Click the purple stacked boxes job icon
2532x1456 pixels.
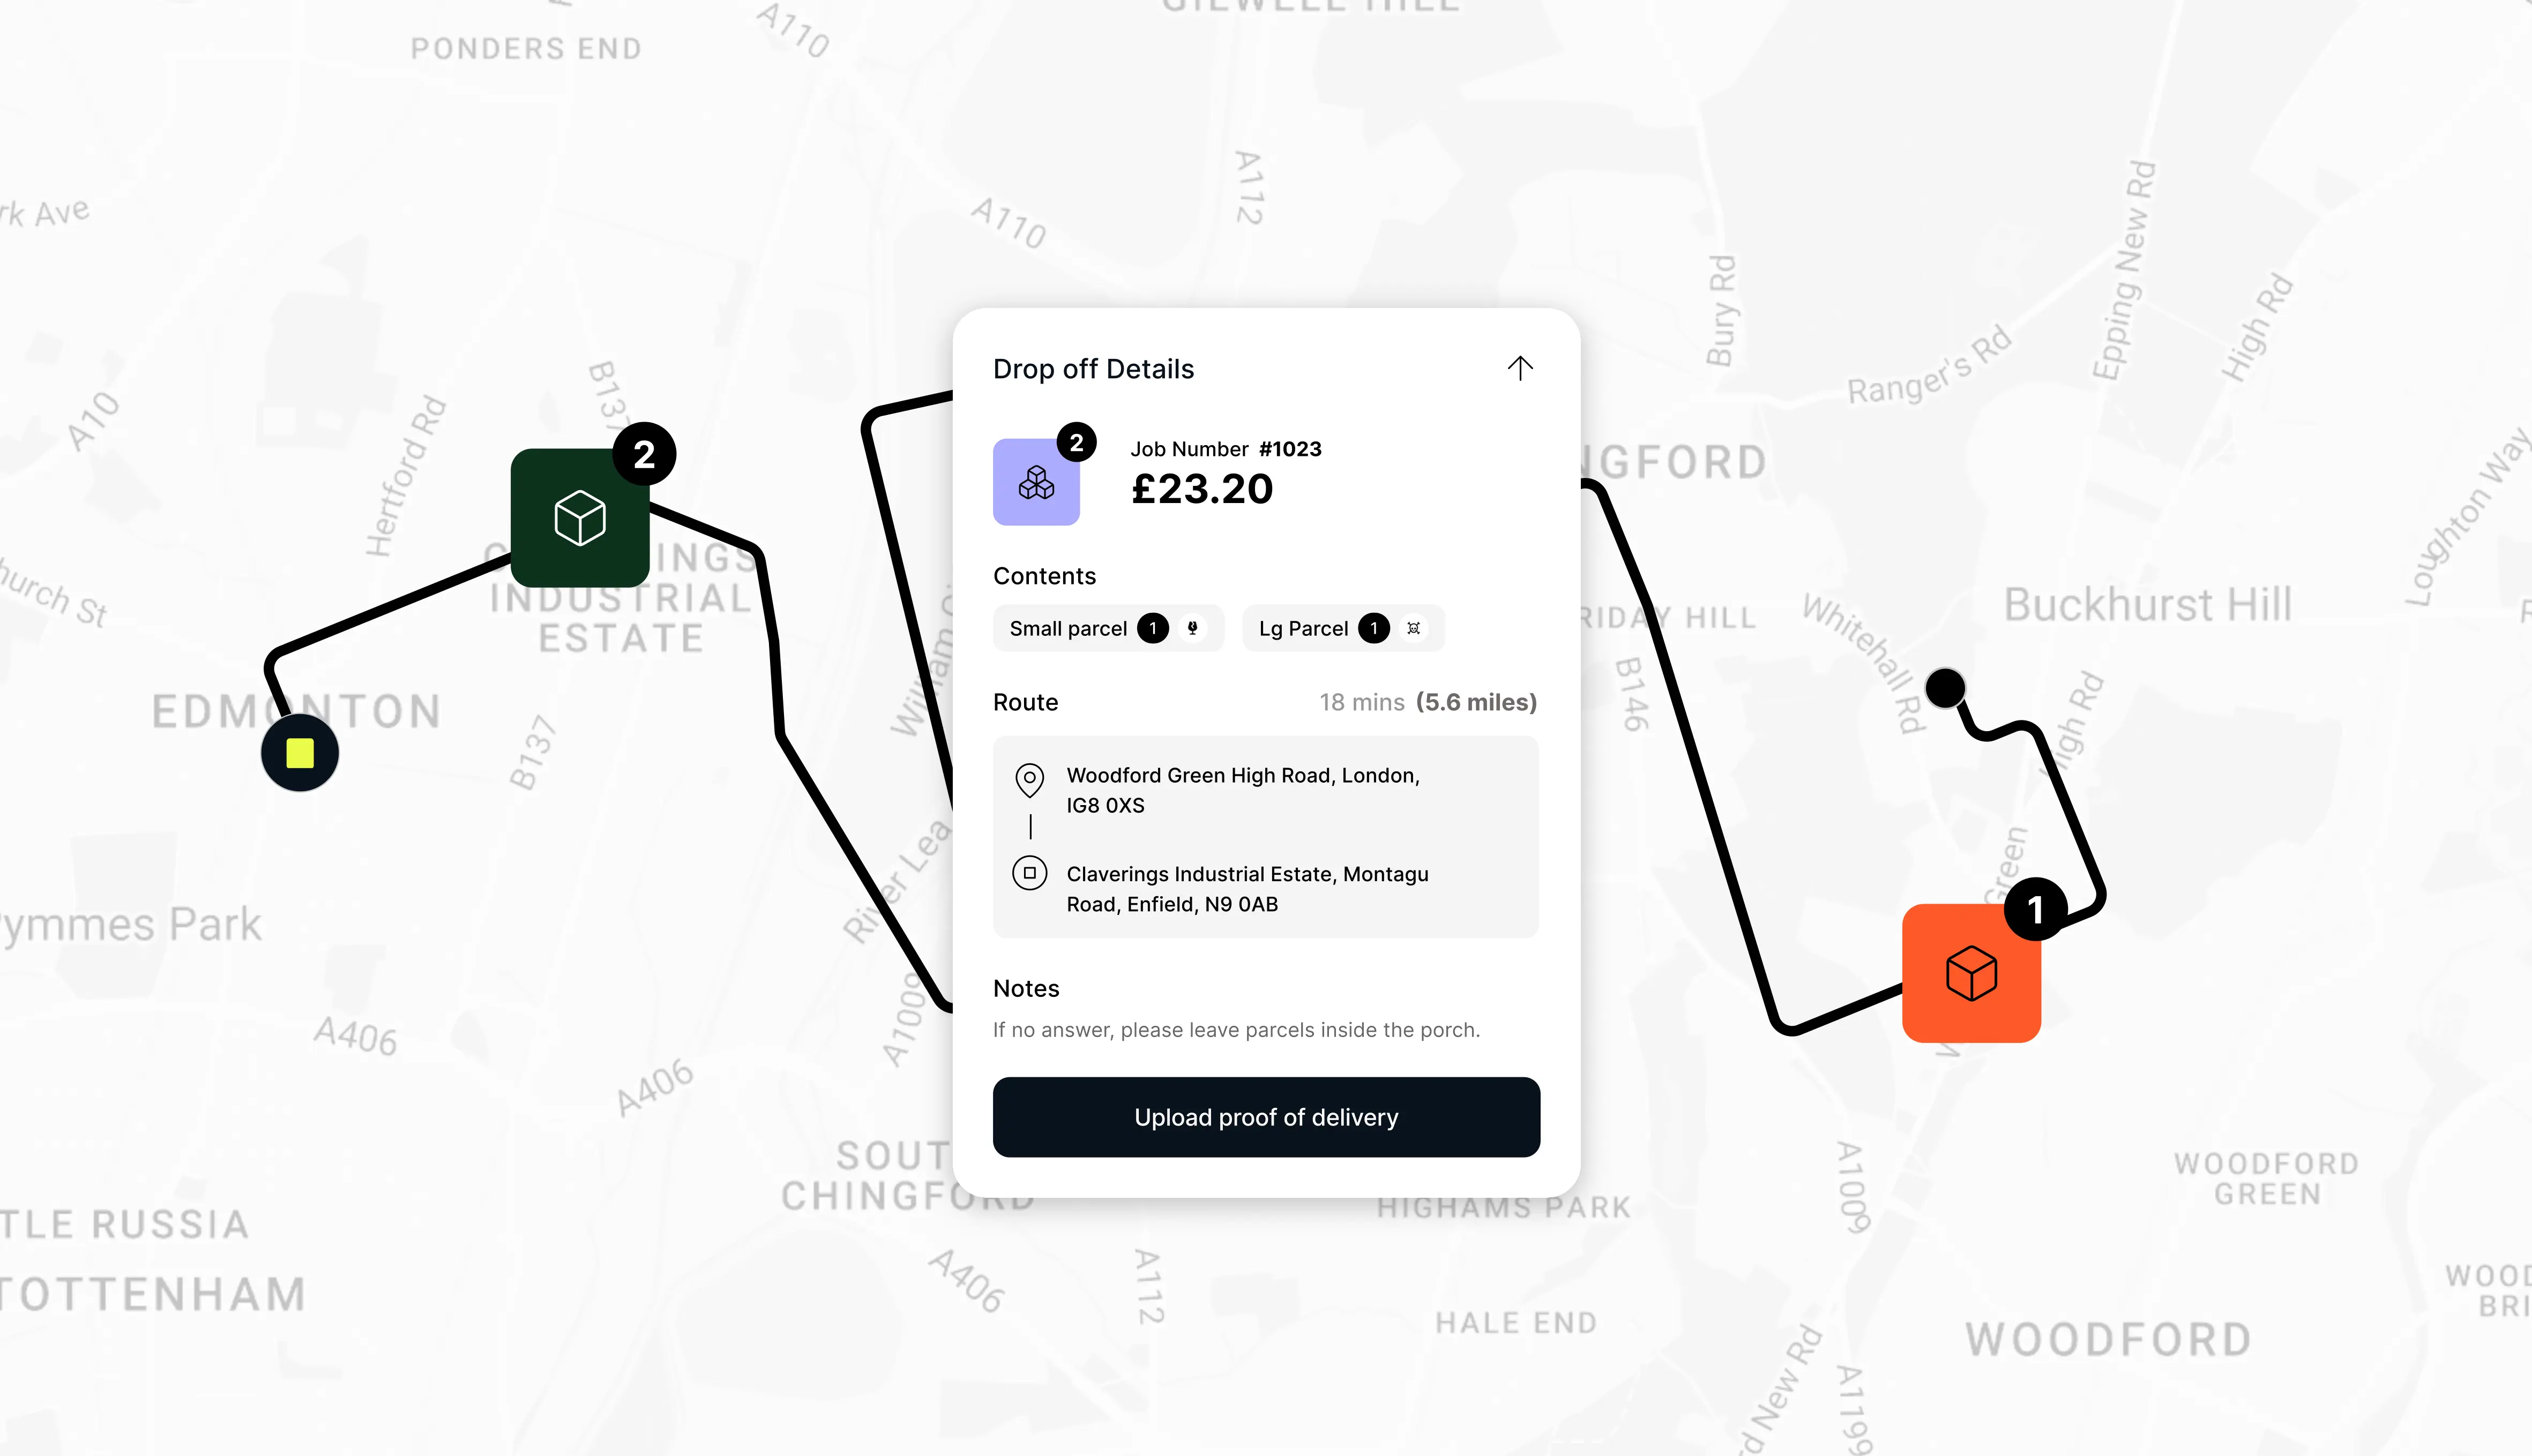click(x=1035, y=483)
